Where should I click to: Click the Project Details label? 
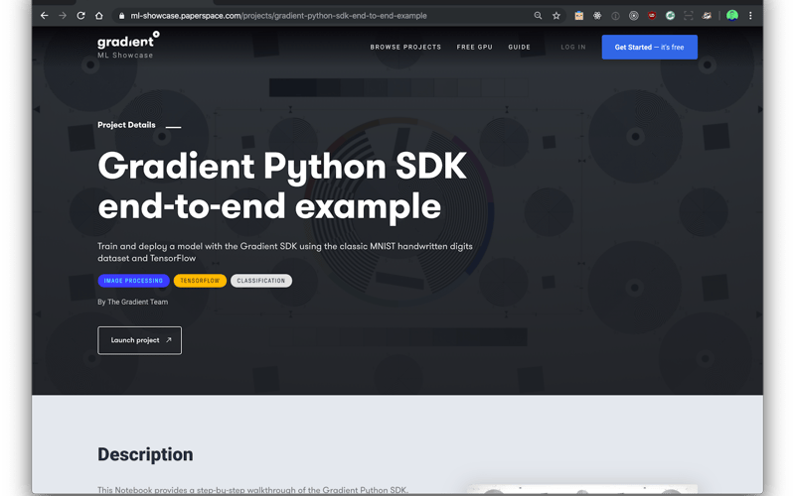click(126, 125)
